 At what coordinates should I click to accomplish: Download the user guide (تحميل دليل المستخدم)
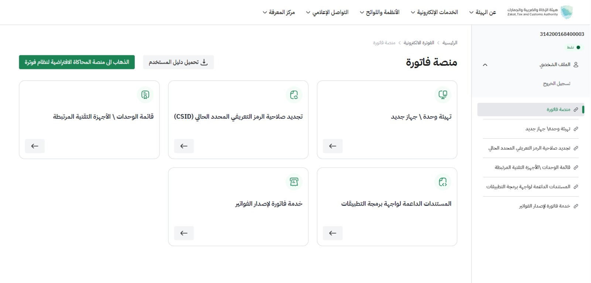(x=178, y=62)
